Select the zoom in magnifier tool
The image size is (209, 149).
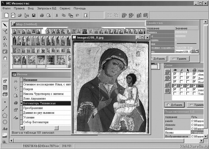pos(5,38)
